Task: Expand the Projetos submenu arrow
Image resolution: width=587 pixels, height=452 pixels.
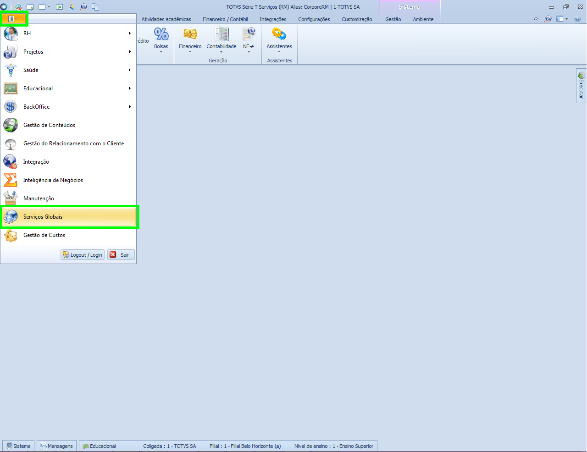Action: pos(130,52)
